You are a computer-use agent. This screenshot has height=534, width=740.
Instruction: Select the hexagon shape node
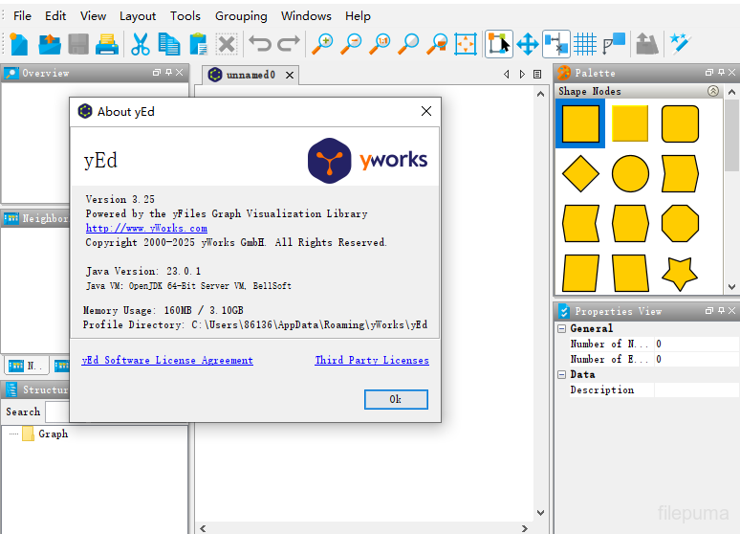630,224
